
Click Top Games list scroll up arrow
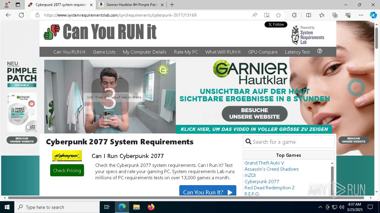pos(332,163)
